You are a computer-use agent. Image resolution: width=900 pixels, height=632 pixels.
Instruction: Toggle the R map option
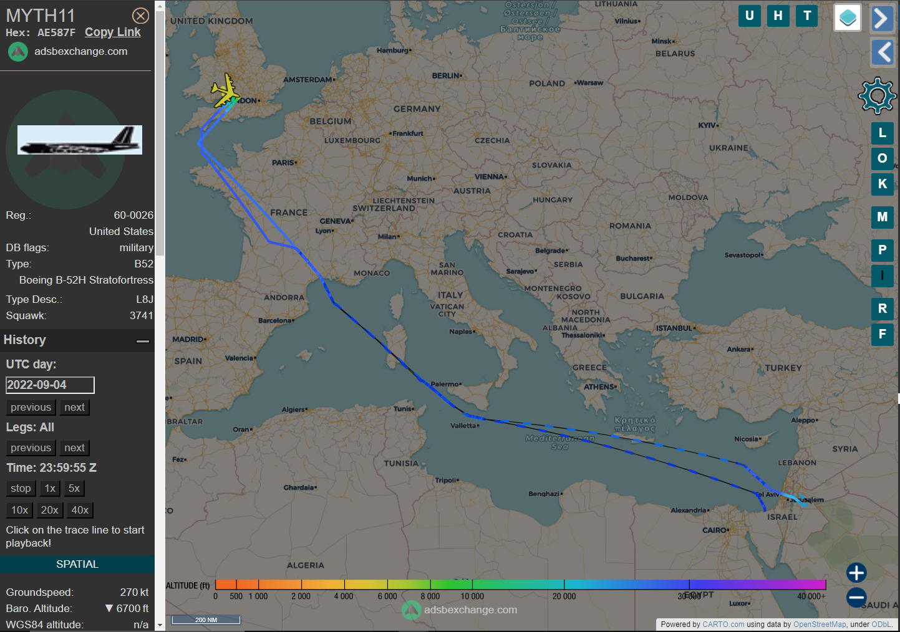coord(883,309)
